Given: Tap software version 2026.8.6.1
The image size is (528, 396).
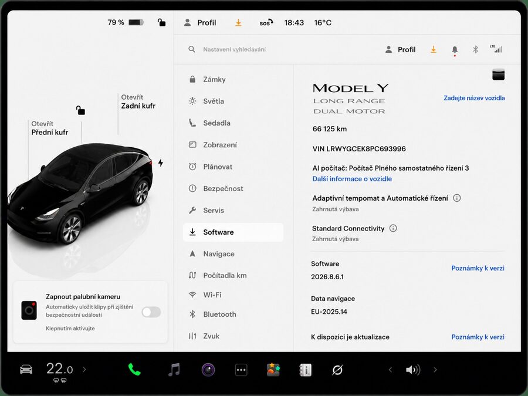Looking at the screenshot, I should pyautogui.click(x=327, y=277).
